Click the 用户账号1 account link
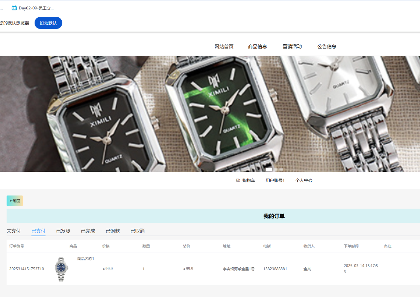 point(275,180)
